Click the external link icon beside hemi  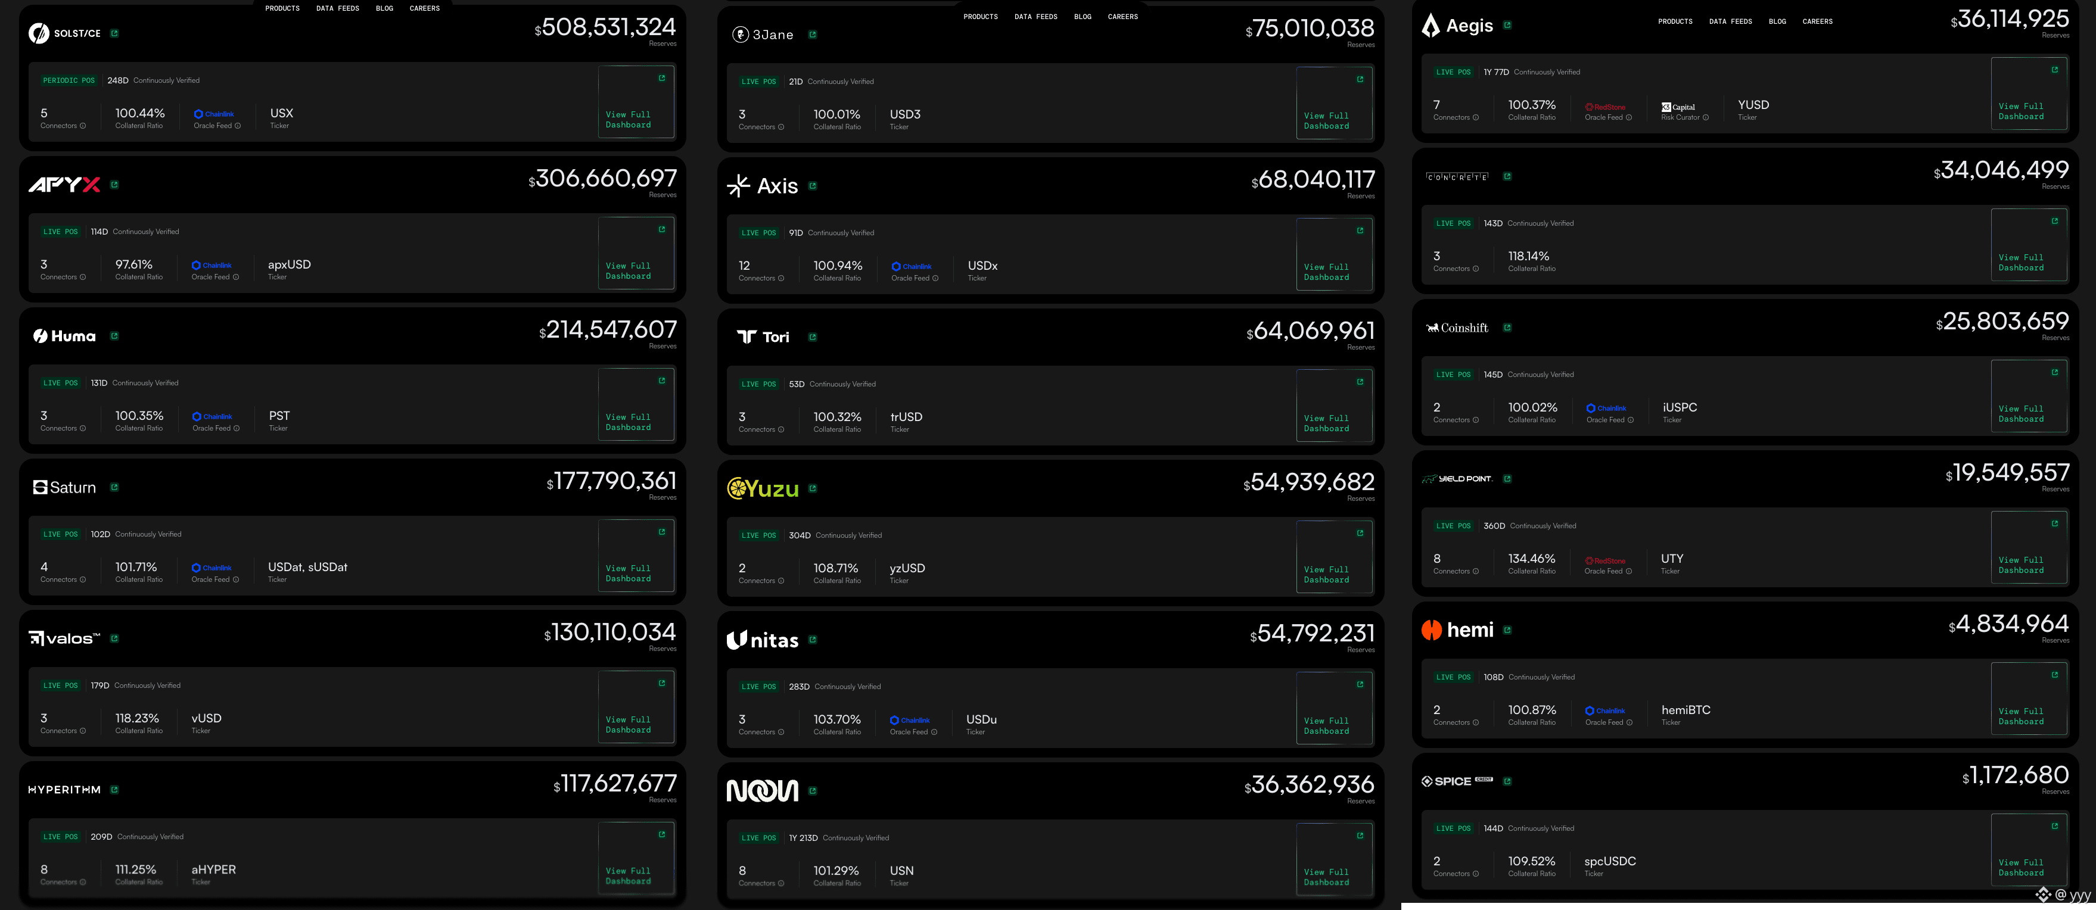[1507, 630]
